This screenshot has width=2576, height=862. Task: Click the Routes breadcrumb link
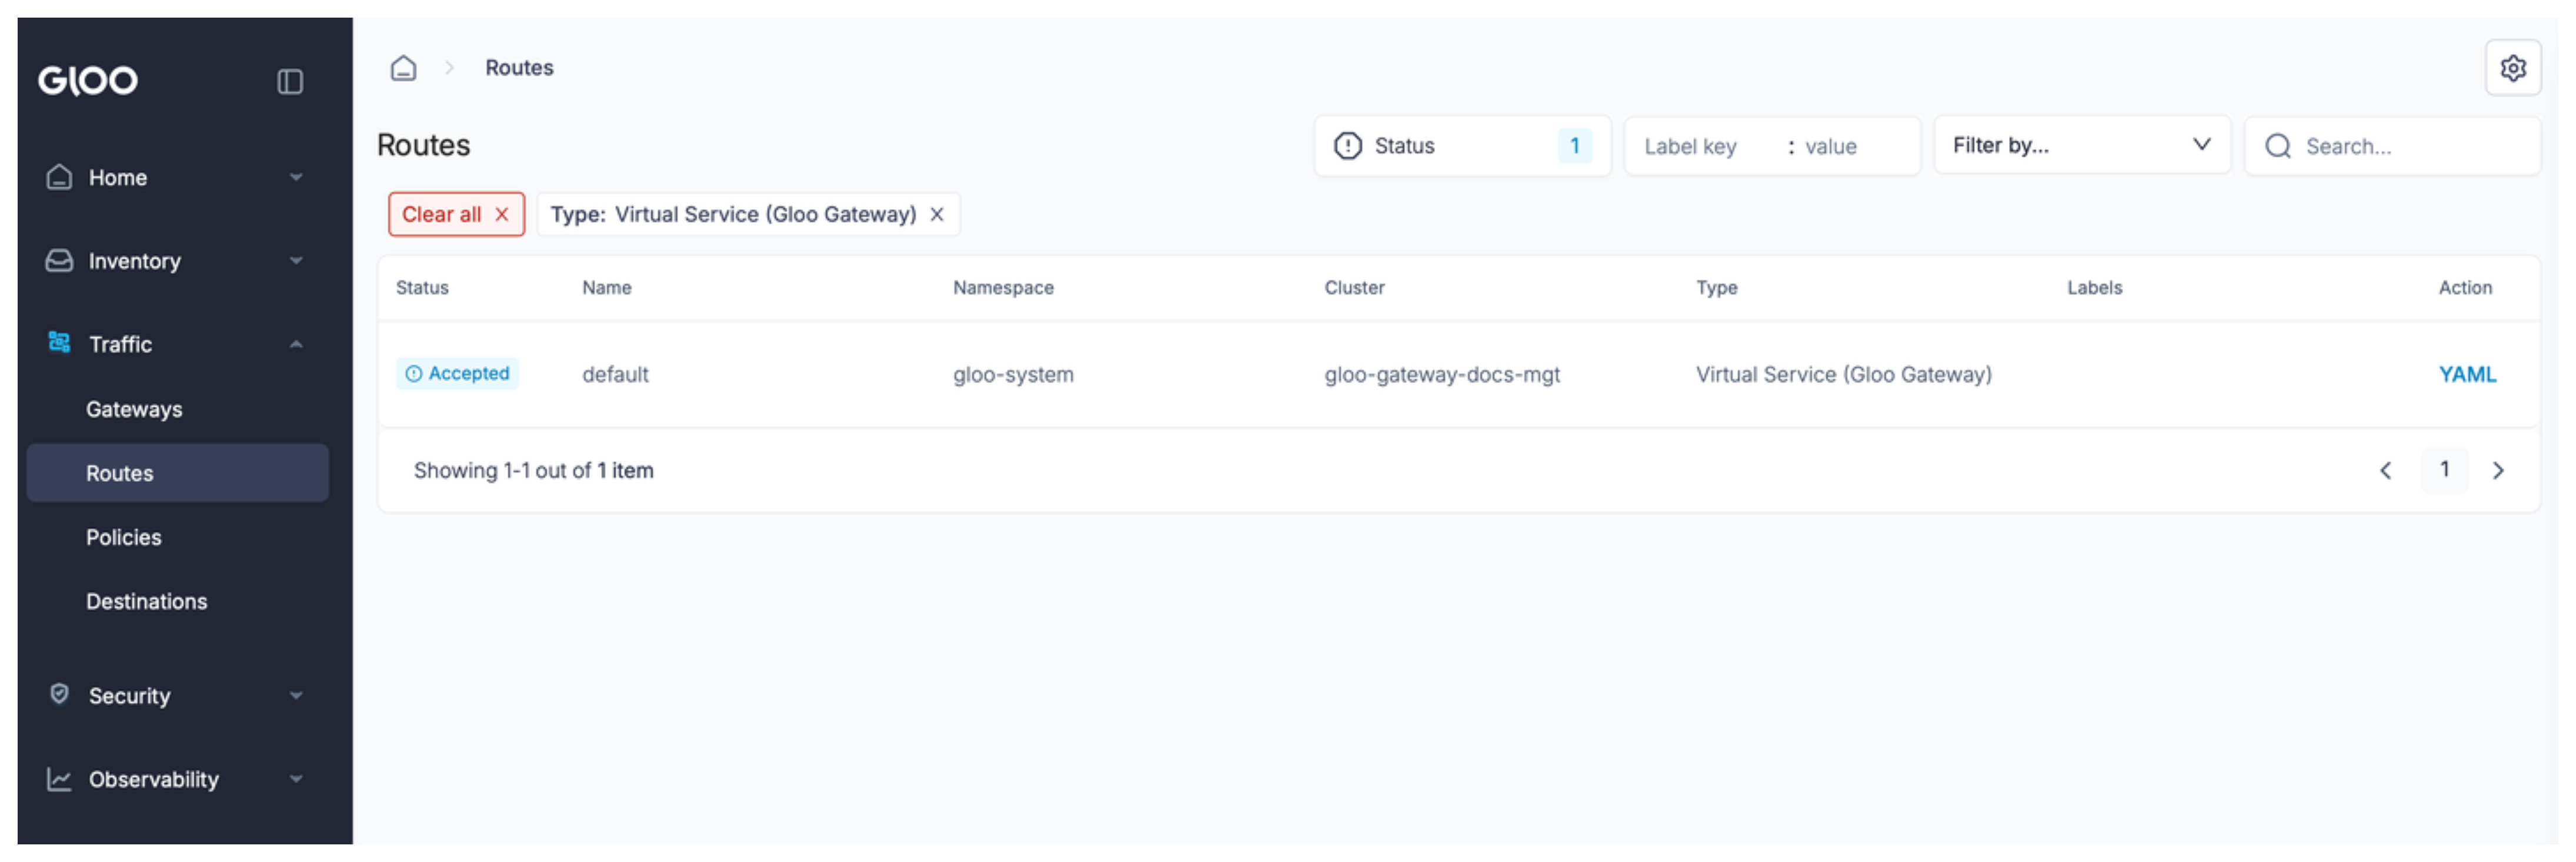point(519,67)
